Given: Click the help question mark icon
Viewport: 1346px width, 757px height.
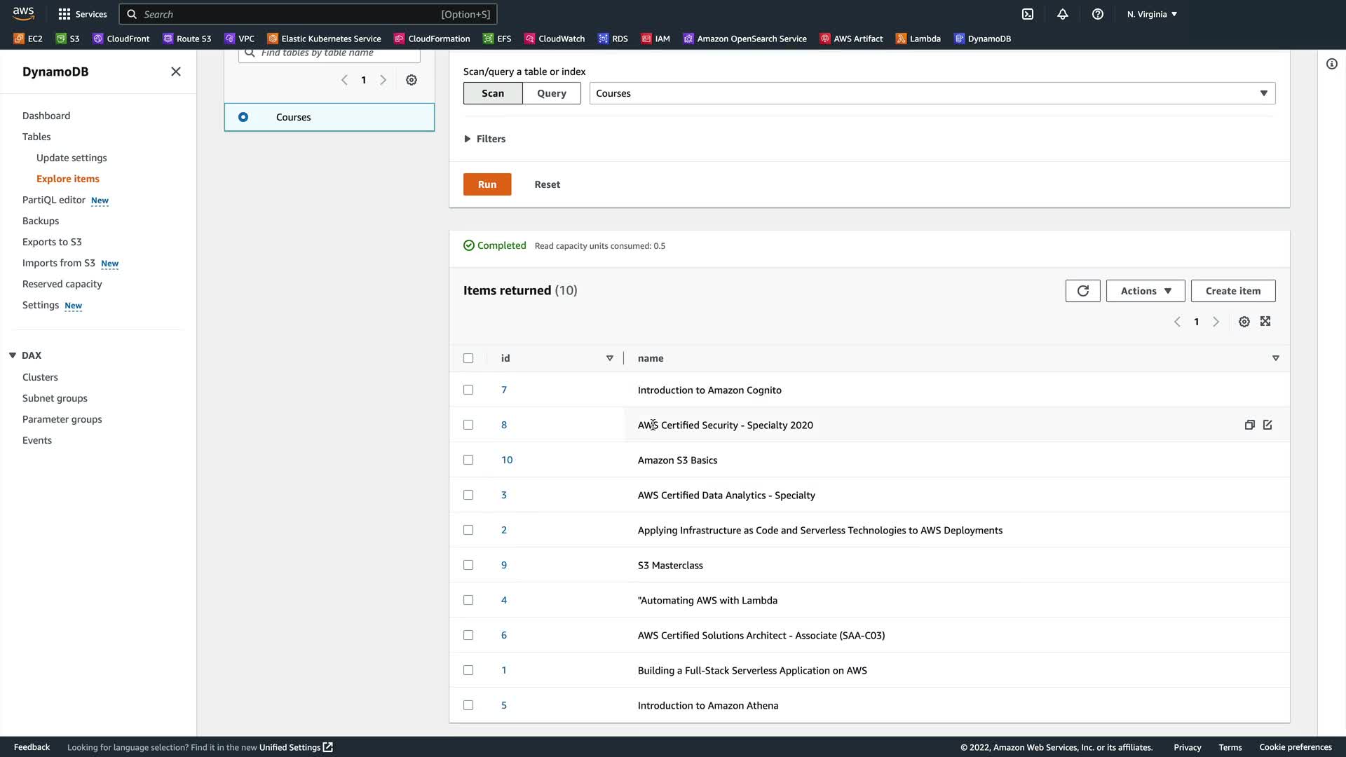Looking at the screenshot, I should pos(1098,14).
